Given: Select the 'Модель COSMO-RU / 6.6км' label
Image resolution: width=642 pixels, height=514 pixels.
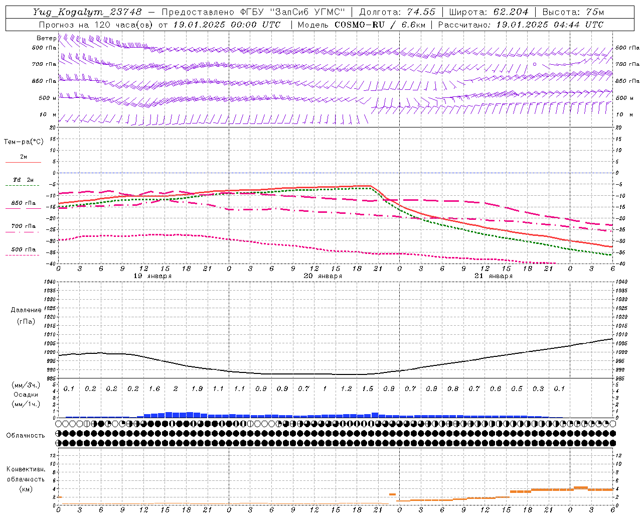Looking at the screenshot, I should pos(362,25).
